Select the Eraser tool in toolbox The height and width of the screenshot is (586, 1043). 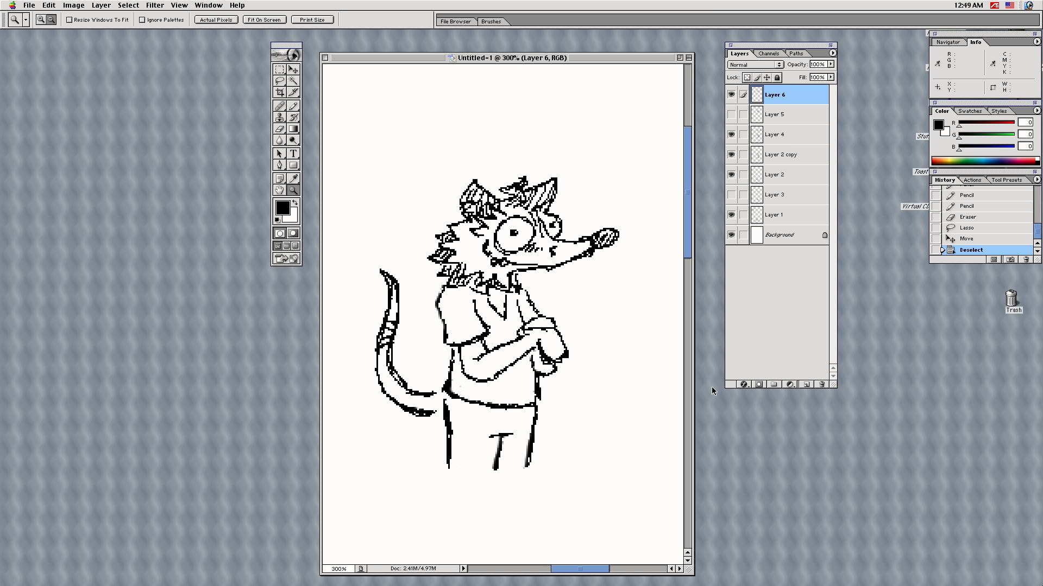[x=279, y=129]
